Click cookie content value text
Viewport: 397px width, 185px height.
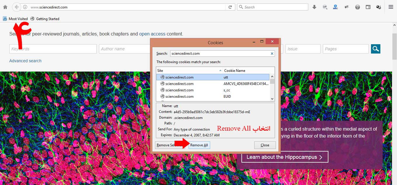point(212,112)
